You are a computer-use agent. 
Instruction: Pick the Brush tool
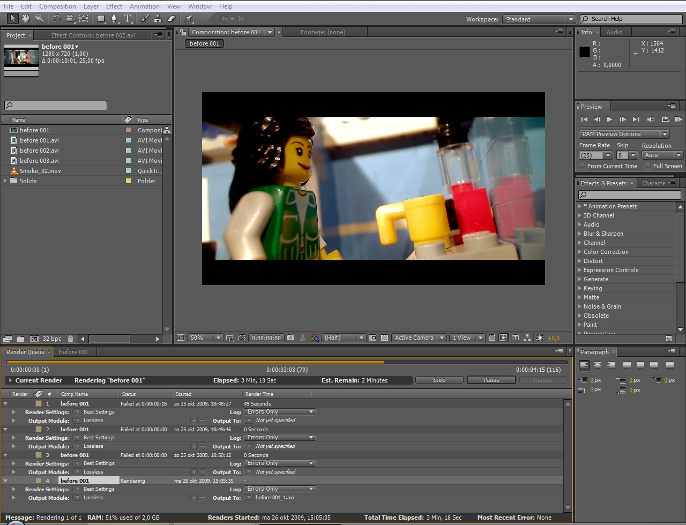(145, 18)
